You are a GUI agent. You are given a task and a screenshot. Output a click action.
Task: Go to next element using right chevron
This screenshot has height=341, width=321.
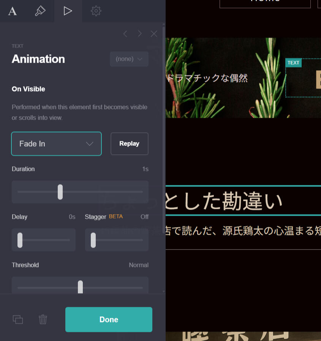(140, 34)
